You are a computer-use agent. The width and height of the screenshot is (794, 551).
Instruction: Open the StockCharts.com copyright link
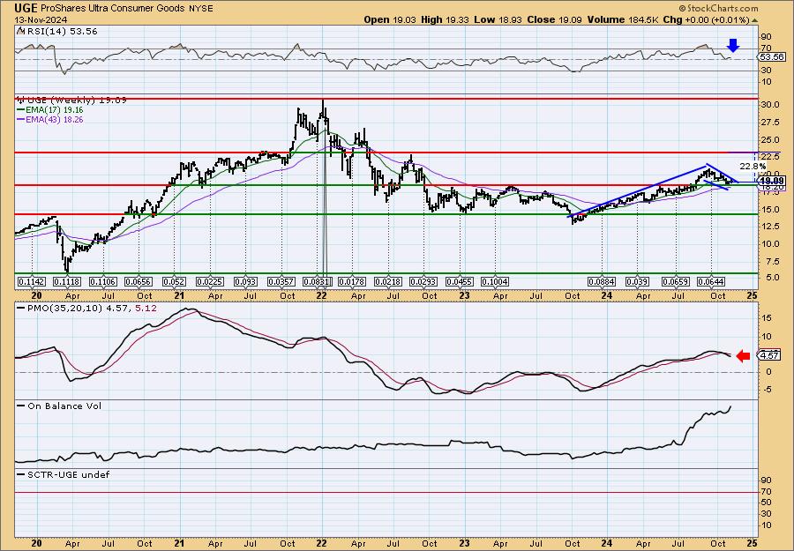tap(718, 8)
